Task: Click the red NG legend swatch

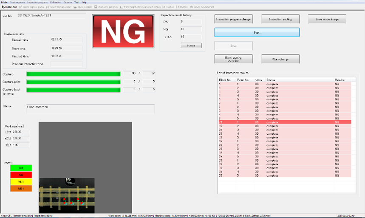Action: (x=21, y=175)
